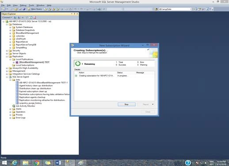Select the ReportServer database

tap(22, 42)
